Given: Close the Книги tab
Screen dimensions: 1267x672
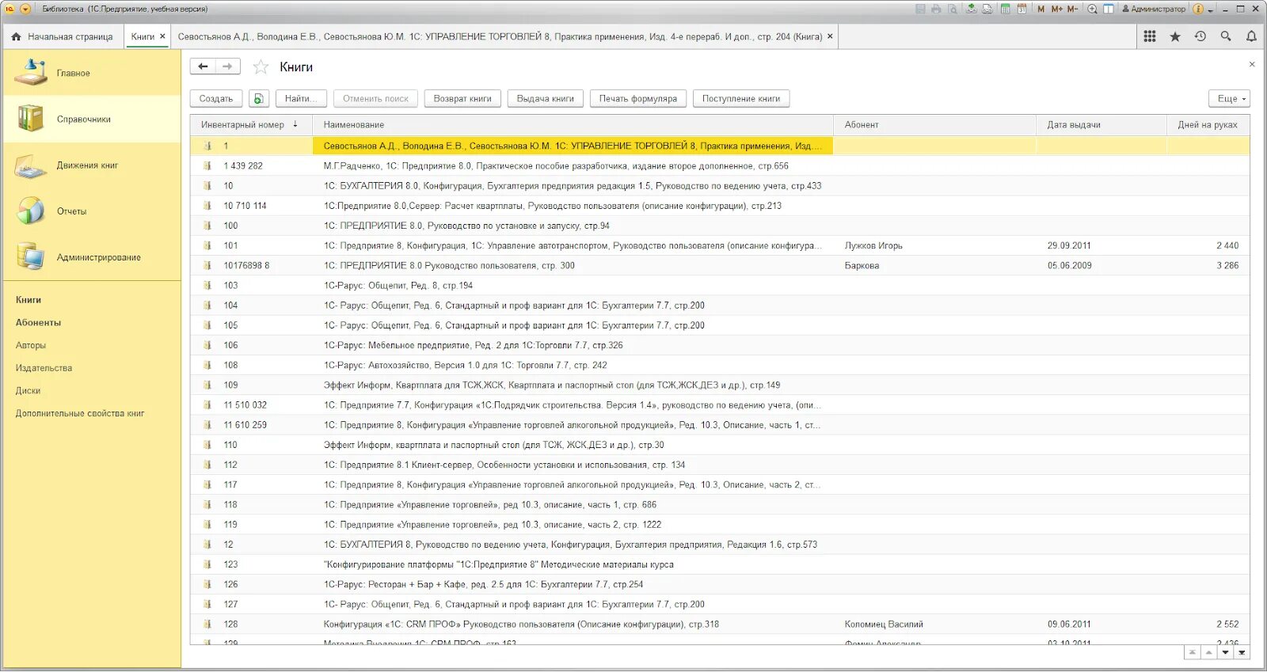Looking at the screenshot, I should click(162, 36).
